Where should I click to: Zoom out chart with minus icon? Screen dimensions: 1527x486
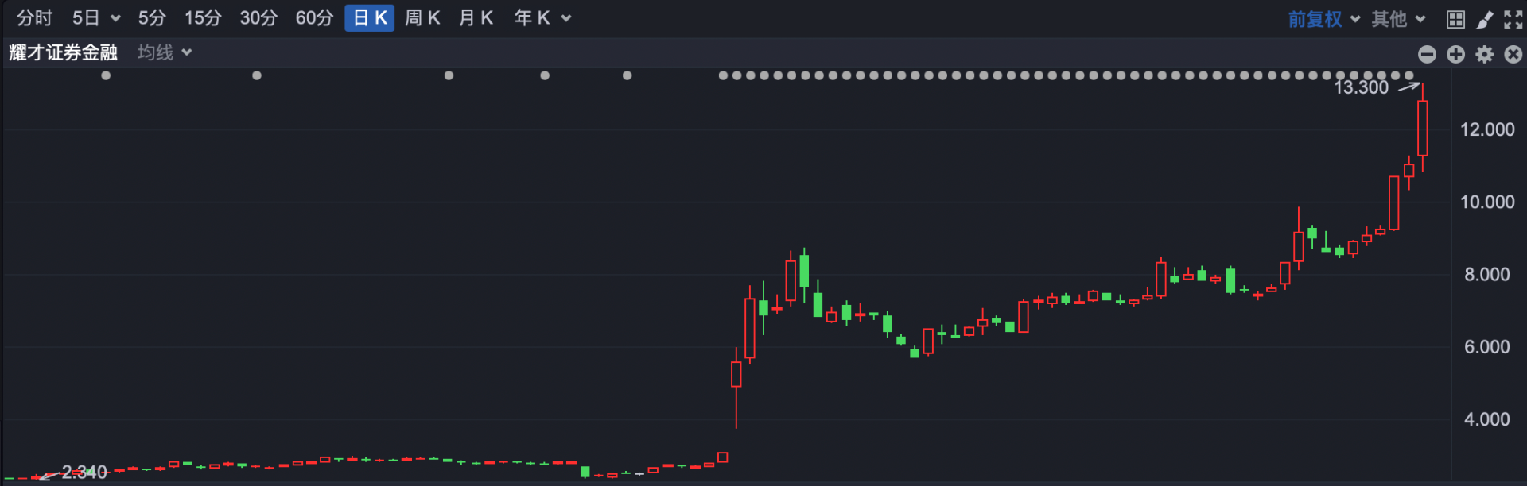coord(1427,54)
